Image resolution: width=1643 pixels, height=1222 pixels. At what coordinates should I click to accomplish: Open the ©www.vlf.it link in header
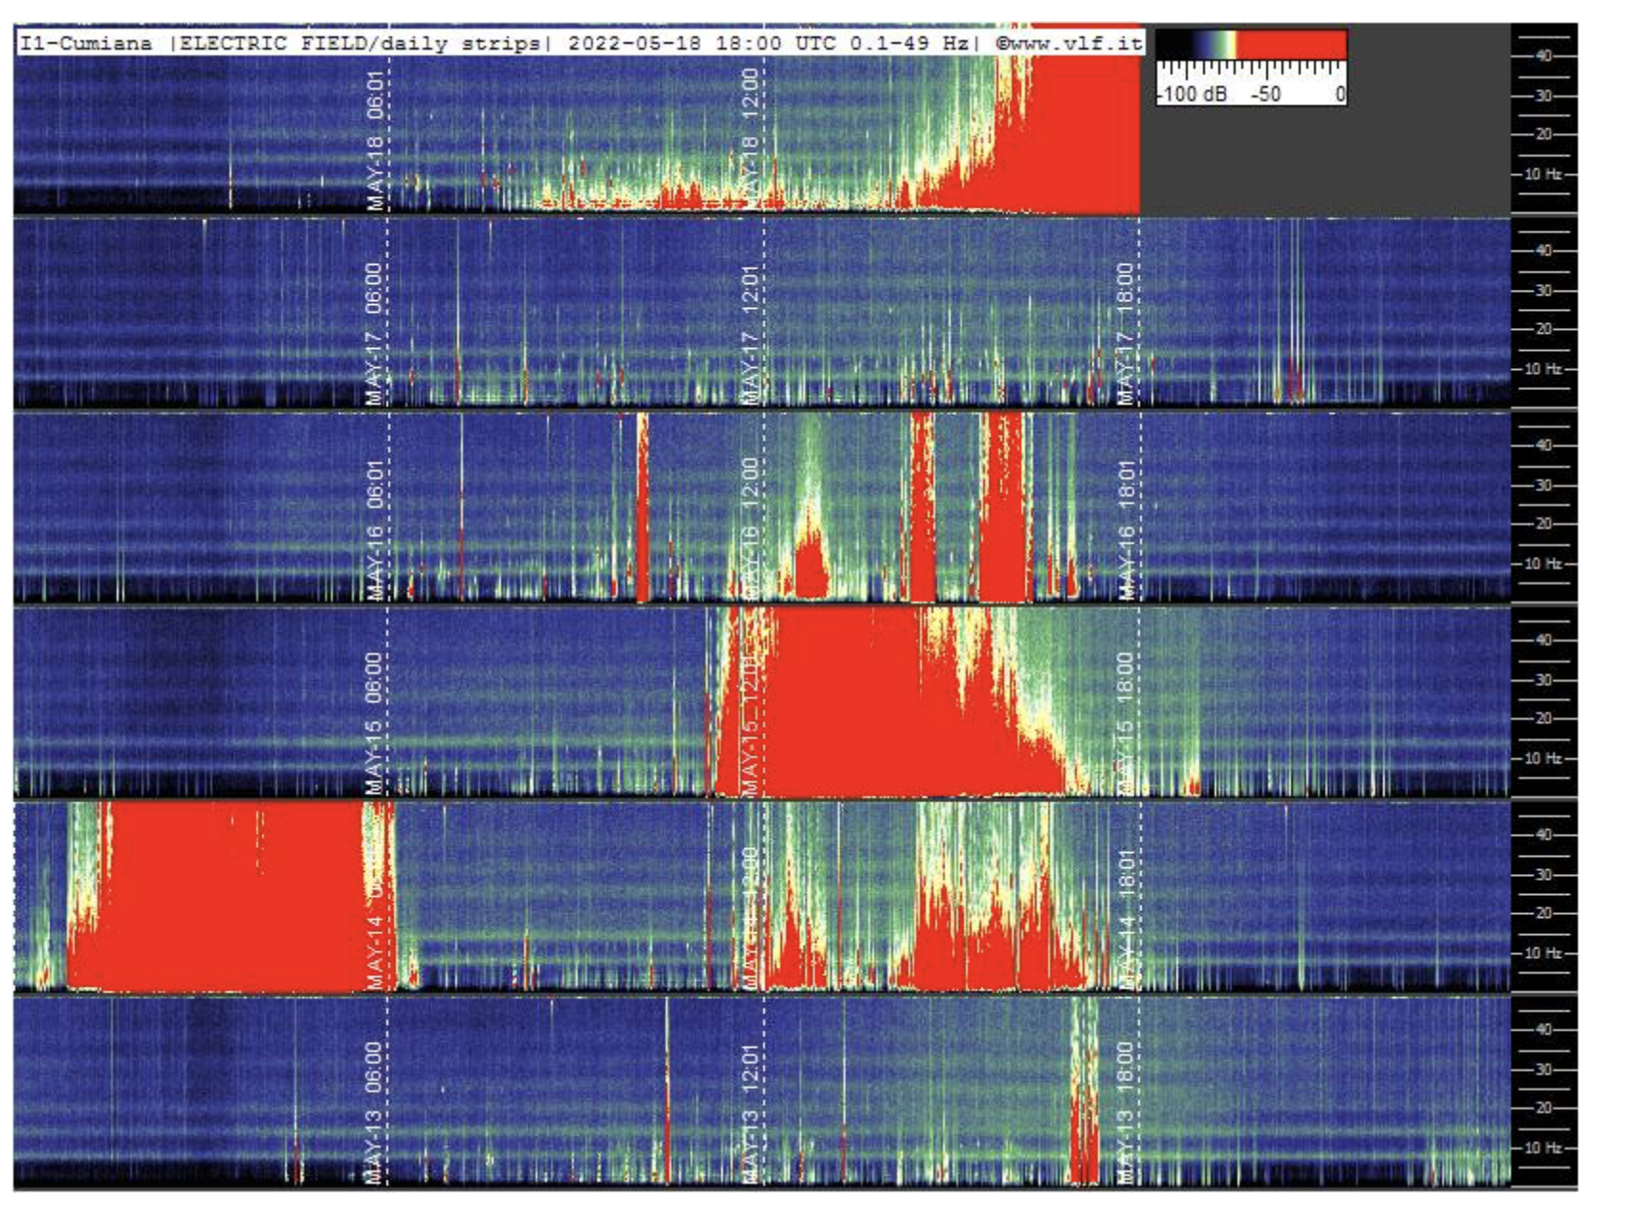(x=1068, y=43)
